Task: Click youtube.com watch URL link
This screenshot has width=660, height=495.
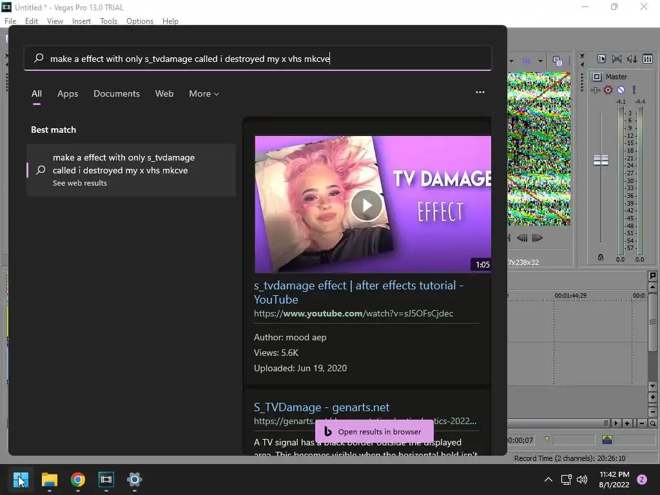Action: click(x=353, y=314)
